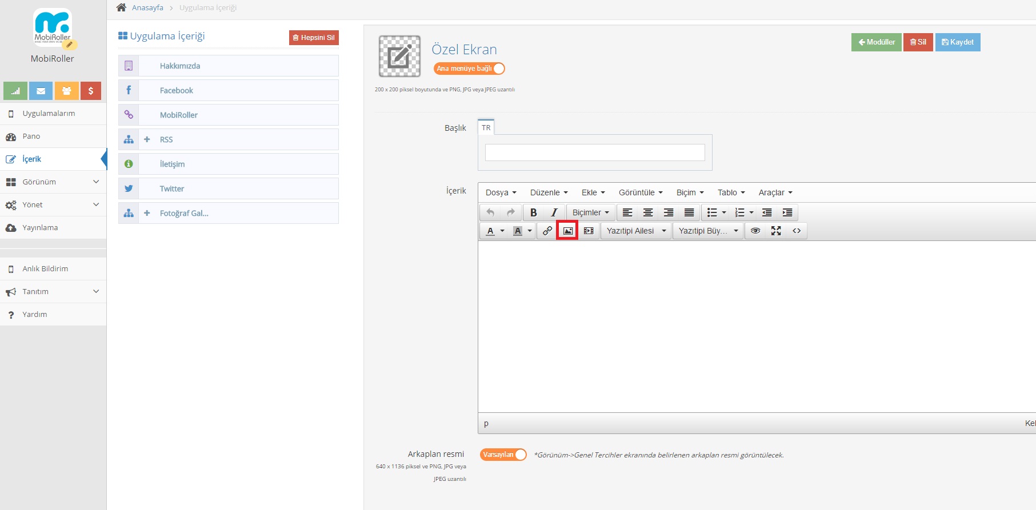Open the Pano sidebar item
This screenshot has height=510, width=1036.
click(x=53, y=136)
